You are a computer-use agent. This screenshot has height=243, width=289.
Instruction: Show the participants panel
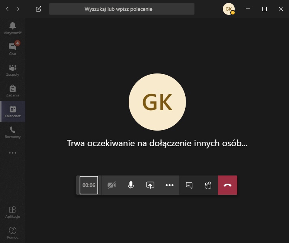click(208, 185)
